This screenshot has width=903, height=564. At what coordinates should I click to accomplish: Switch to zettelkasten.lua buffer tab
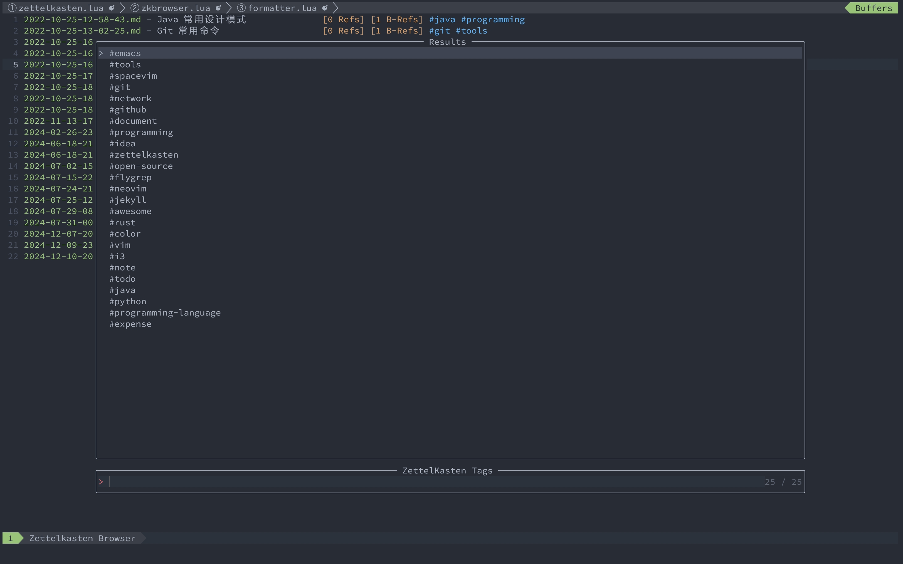pos(61,8)
